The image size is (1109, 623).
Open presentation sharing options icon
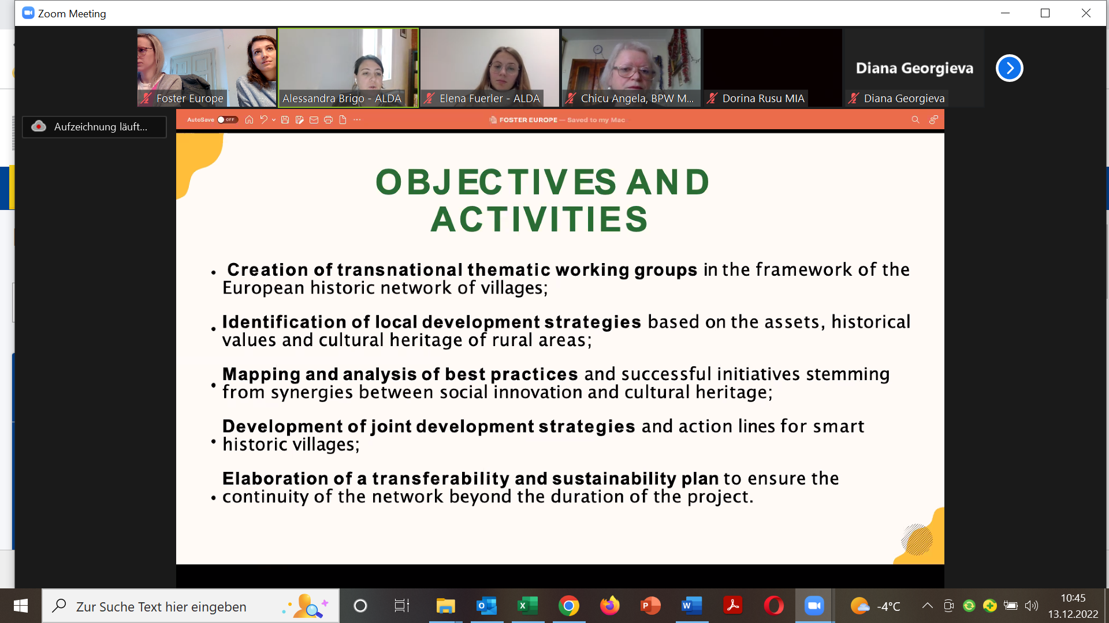click(934, 119)
